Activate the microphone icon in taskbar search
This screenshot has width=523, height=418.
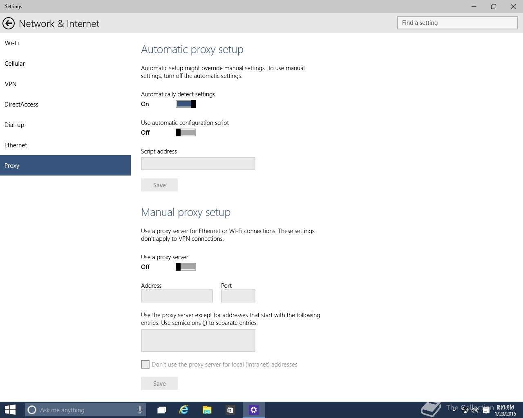(x=140, y=410)
